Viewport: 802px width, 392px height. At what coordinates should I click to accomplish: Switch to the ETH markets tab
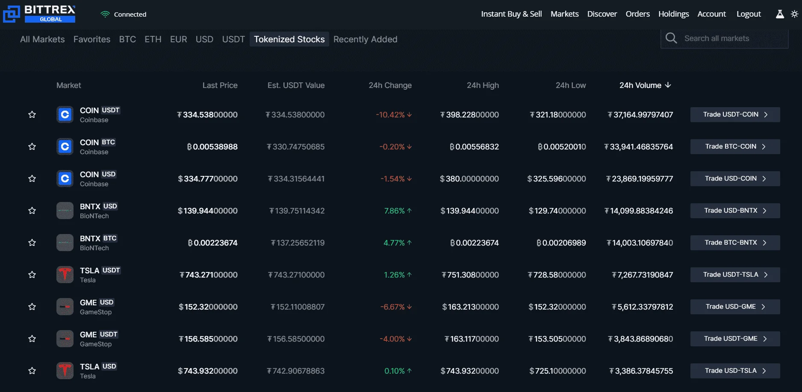[153, 39]
